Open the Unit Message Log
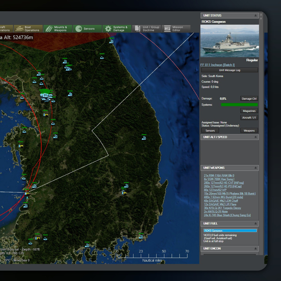 tap(230, 70)
